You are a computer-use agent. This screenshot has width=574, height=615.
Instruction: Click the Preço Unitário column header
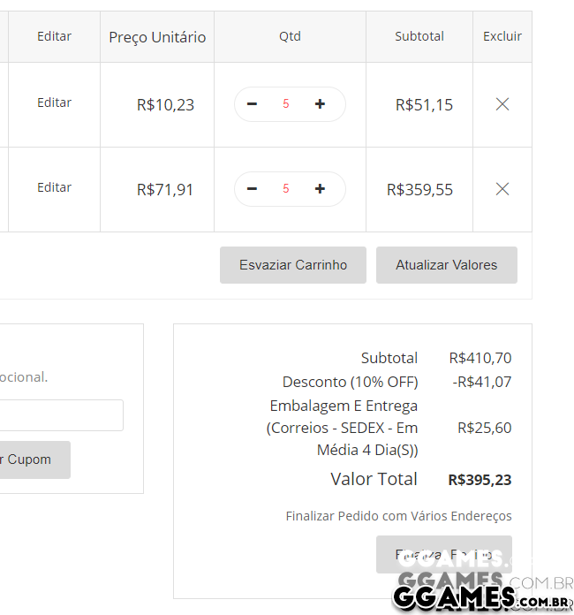pos(157,37)
